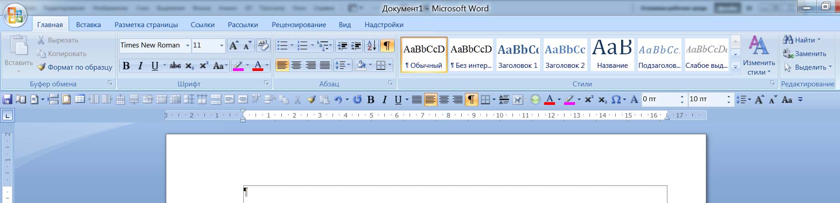Click the format painter brush in the quick toolbar
Screen dimensions: 840x203
[x=311, y=100]
